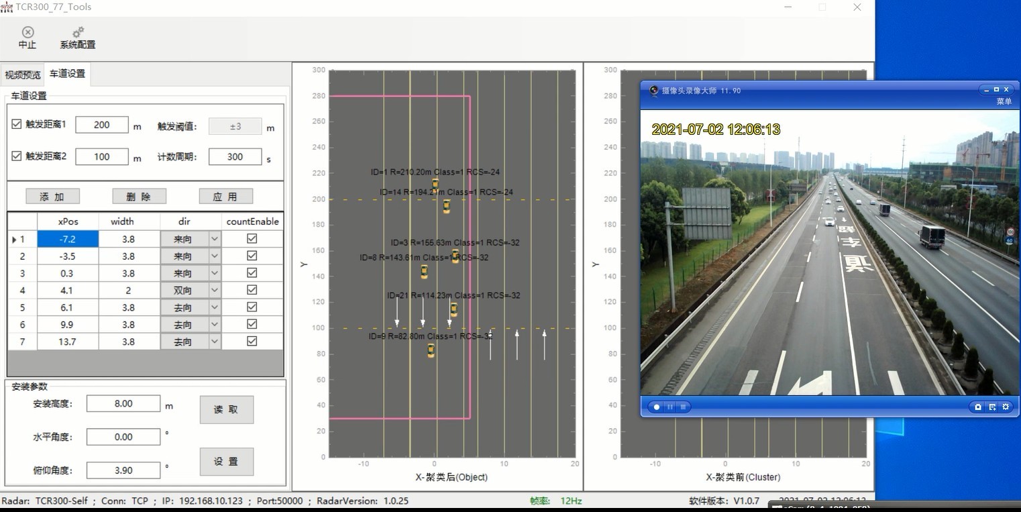Image resolution: width=1021 pixels, height=512 pixels.
Task: Click the 应用 button
Action: [225, 196]
